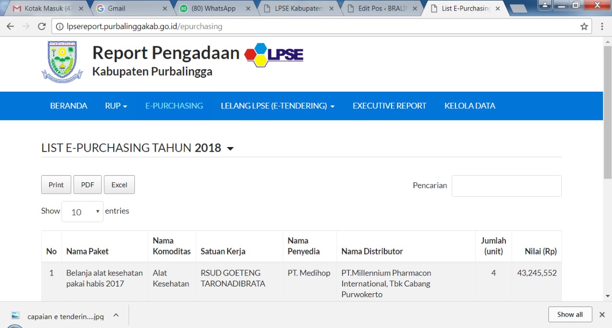This screenshot has width=612, height=328.
Task: Focus the Pencarian search field
Action: pos(506,186)
